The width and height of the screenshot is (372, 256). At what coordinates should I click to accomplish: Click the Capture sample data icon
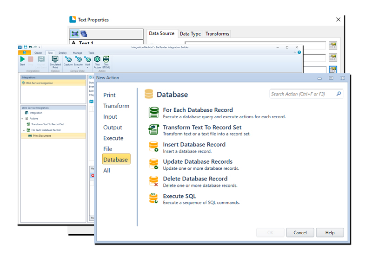[x=68, y=59]
